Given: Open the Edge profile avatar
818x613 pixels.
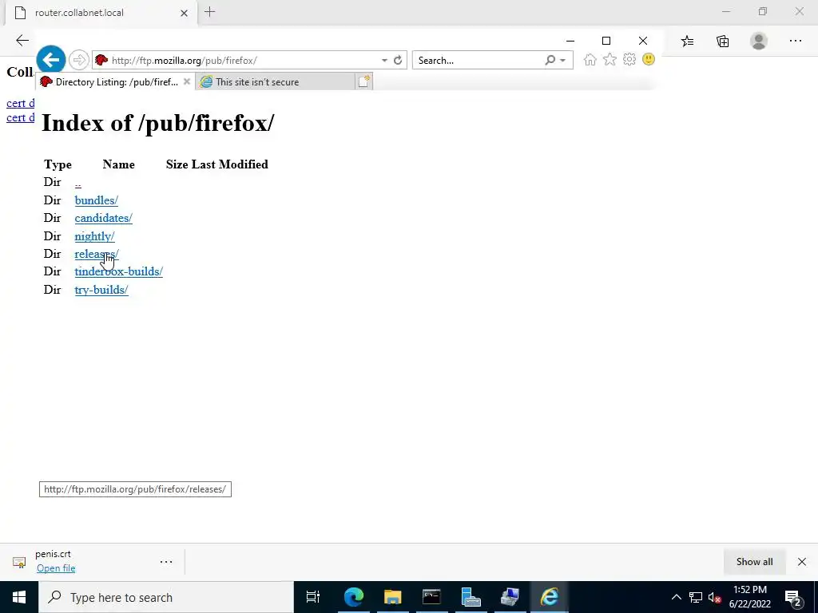Looking at the screenshot, I should pyautogui.click(x=759, y=42).
